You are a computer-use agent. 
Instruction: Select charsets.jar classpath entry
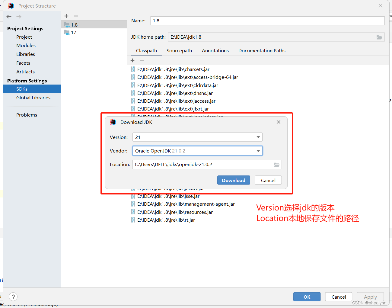pyautogui.click(x=174, y=69)
